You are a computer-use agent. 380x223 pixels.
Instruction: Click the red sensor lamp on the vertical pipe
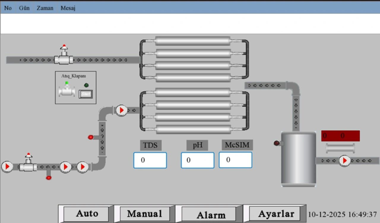pos(91,137)
